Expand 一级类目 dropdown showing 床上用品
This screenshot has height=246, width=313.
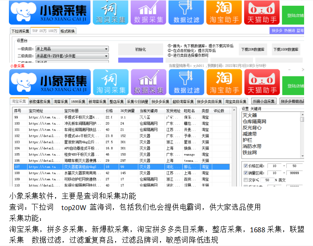point(72,49)
